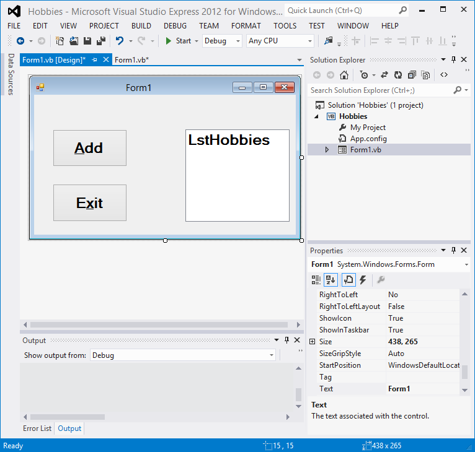Open the Undo history dropdown arrow
This screenshot has width=475, height=452.
click(131, 41)
